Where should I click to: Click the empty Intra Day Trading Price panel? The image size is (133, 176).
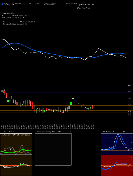53,149
